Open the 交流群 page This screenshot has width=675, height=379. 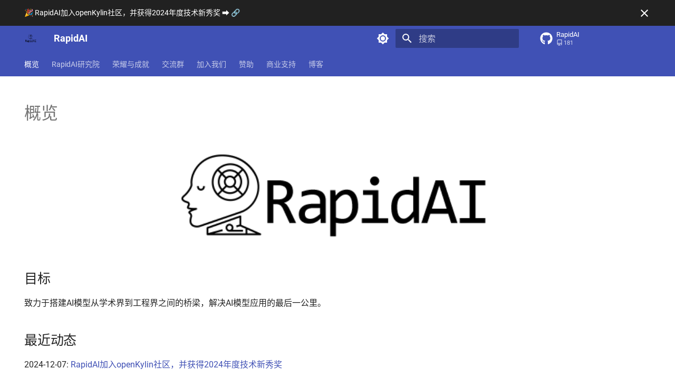point(173,64)
